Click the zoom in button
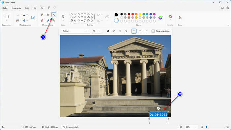 228,127
